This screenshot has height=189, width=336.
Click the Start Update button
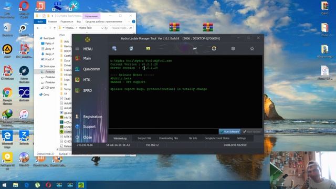[x=251, y=132]
